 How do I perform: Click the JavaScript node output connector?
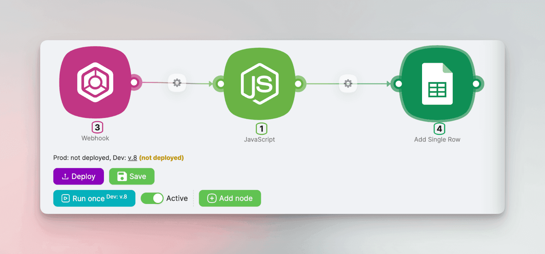point(298,84)
